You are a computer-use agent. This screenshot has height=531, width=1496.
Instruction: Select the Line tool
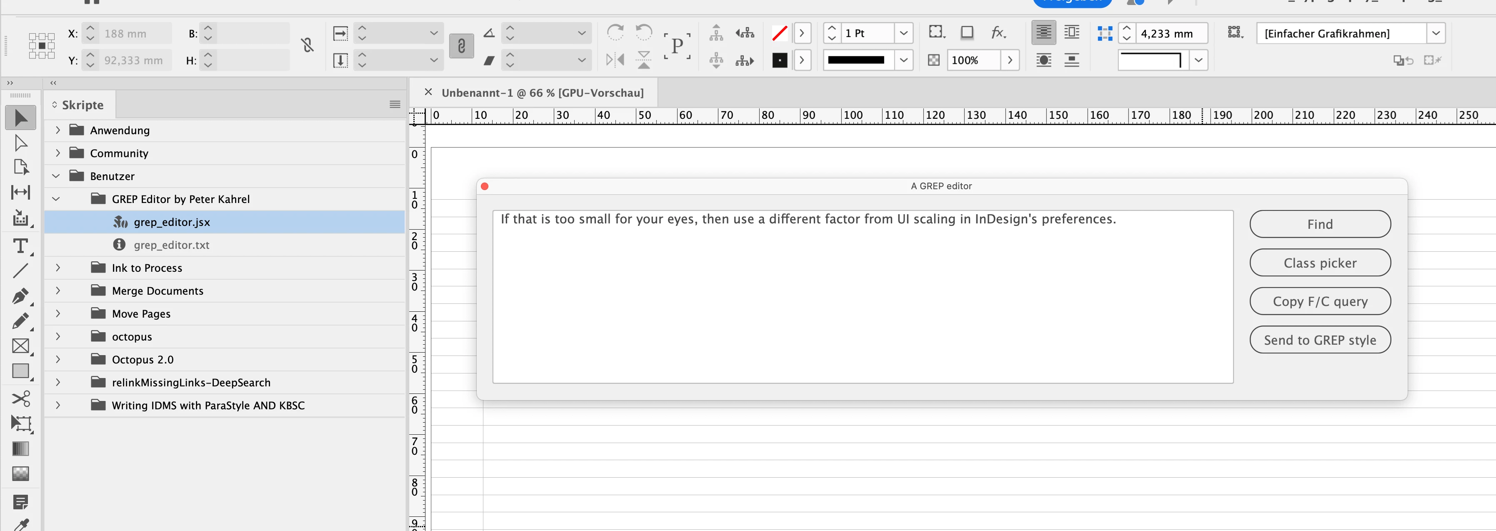pos(20,271)
